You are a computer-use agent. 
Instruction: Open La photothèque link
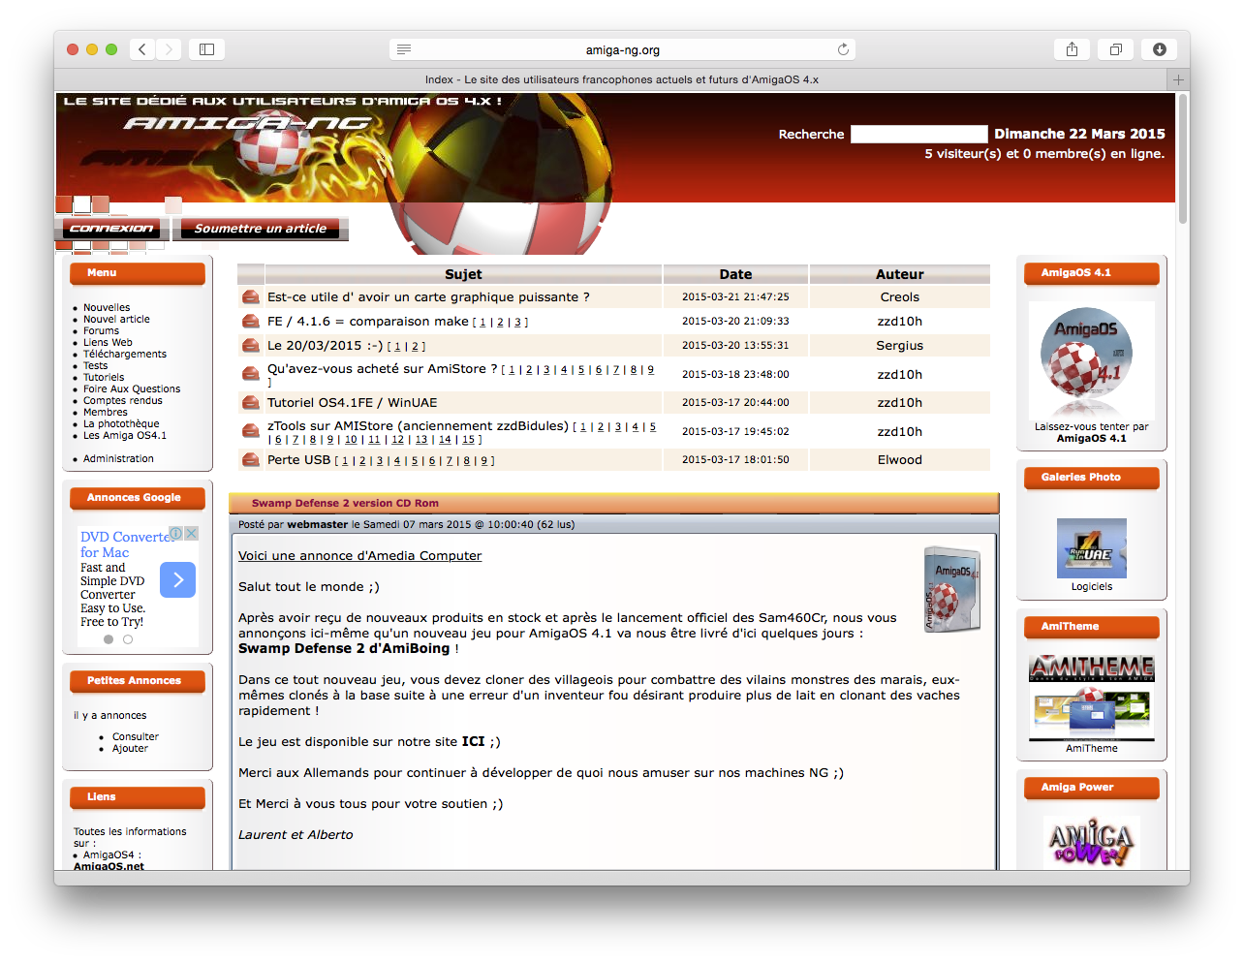(x=121, y=423)
